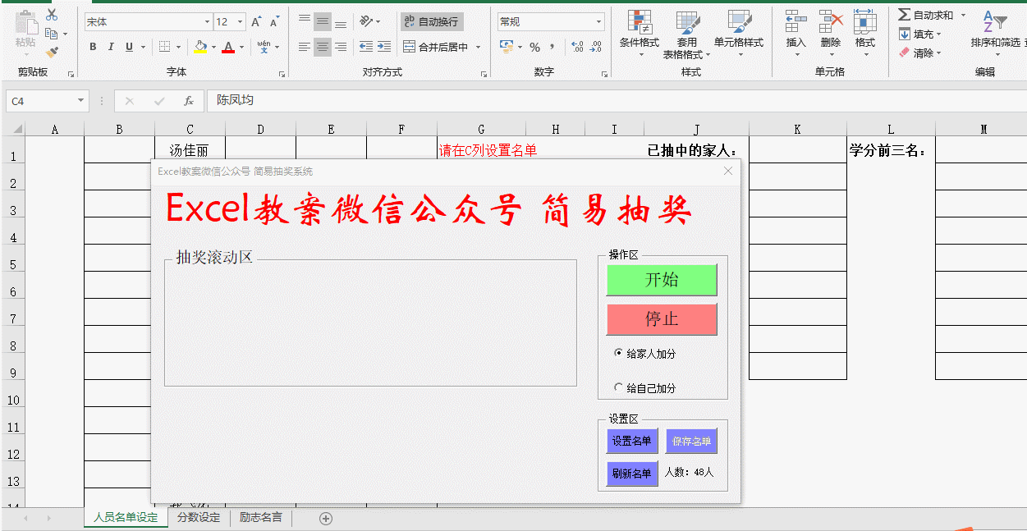Screen dimensions: 1027x531
Task: Open 单元格样式 cell styles dropdown
Action: click(739, 34)
